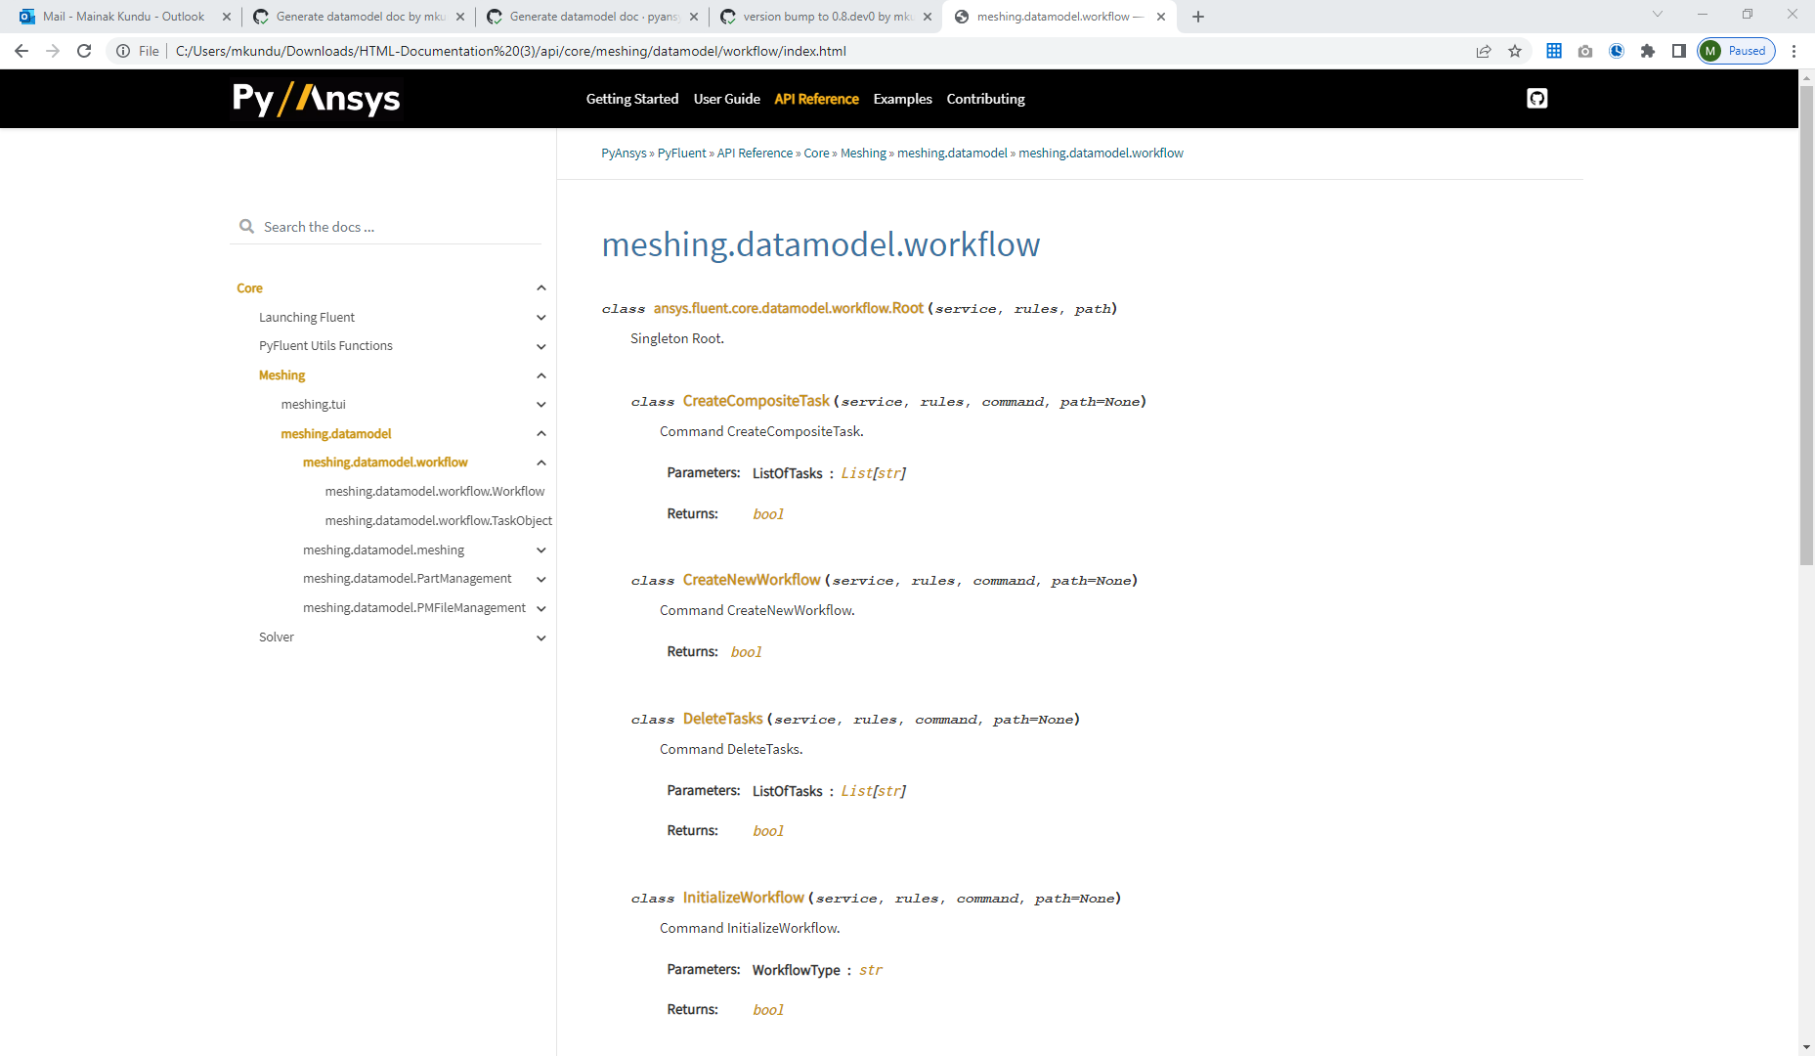Screen dimensions: 1815x1056
Task: Expand meshing.datamodel.PartManagement chevron
Action: click(x=541, y=579)
